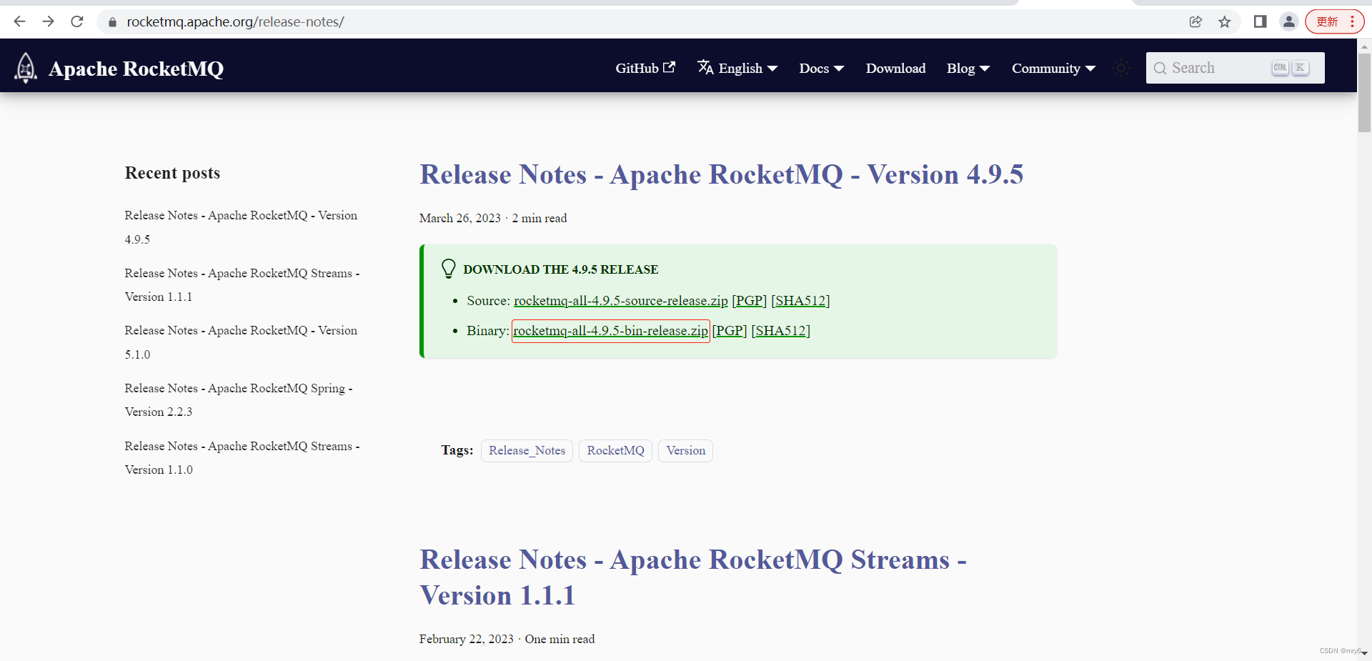Screen dimensions: 1372x661
Task: Open the Apache RocketMQ home title
Action: point(136,69)
